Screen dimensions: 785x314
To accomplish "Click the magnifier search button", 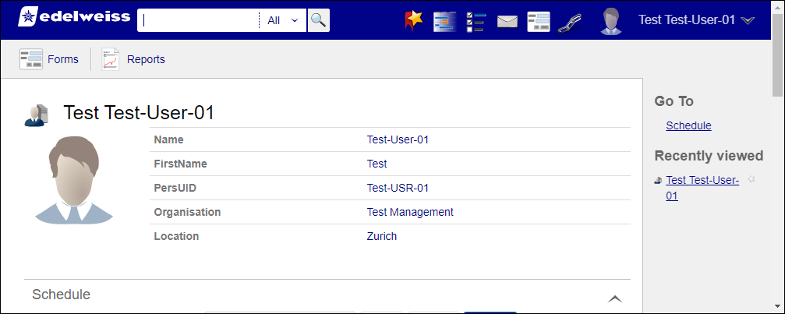I will click(318, 20).
